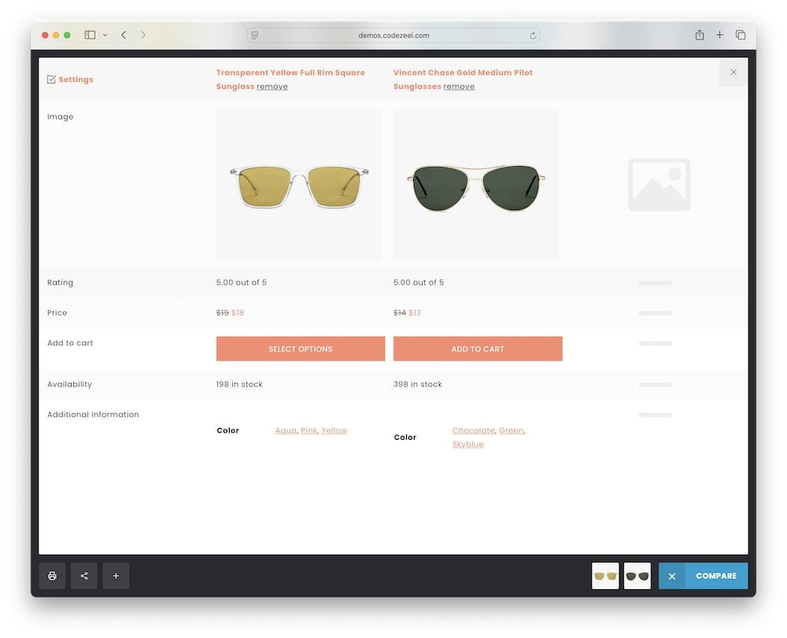Reload the page with the refresh icon

point(533,35)
